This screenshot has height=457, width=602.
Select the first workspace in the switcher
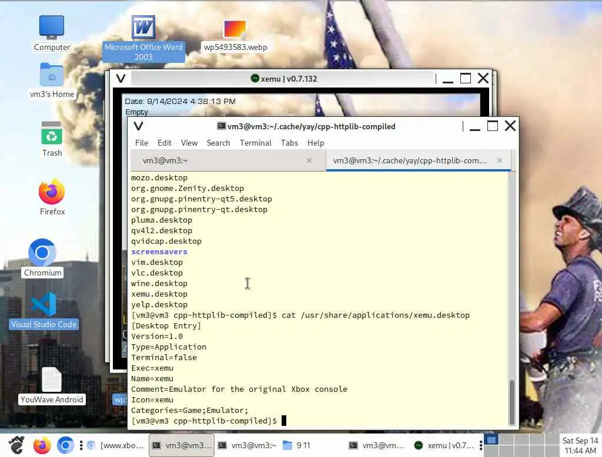[x=491, y=439]
